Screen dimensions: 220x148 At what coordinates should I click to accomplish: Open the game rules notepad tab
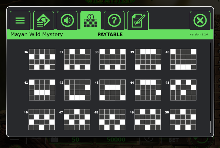(x=138, y=20)
